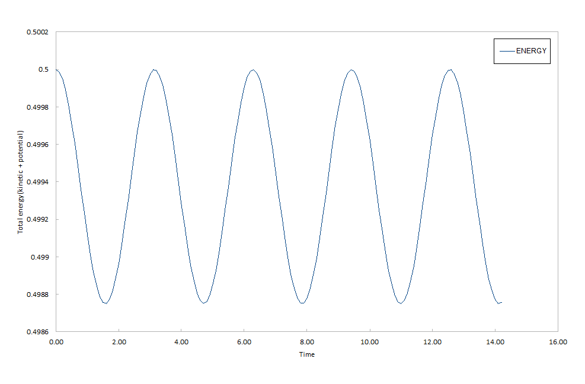Image resolution: width=585 pixels, height=384 pixels.
Task: Click the 0.499 y-axis label
Action: [x=40, y=257]
